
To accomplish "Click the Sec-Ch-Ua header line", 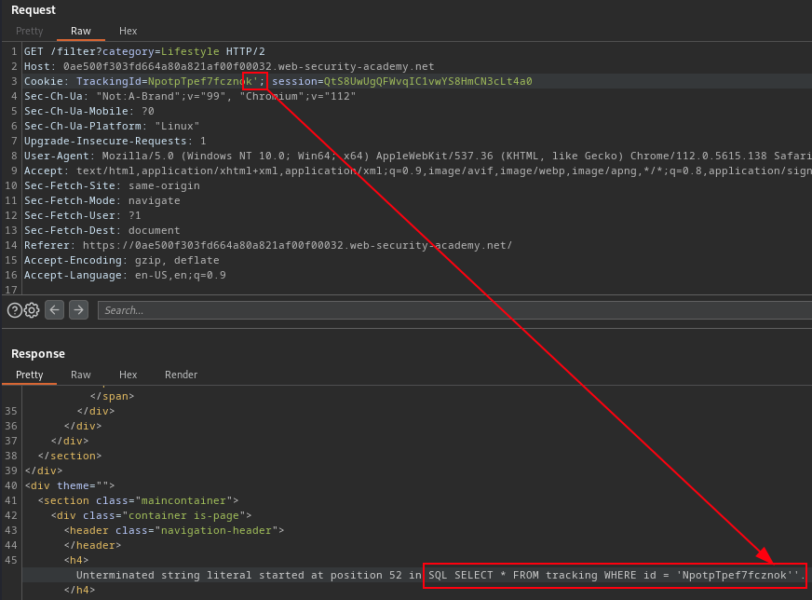I will click(x=190, y=96).
